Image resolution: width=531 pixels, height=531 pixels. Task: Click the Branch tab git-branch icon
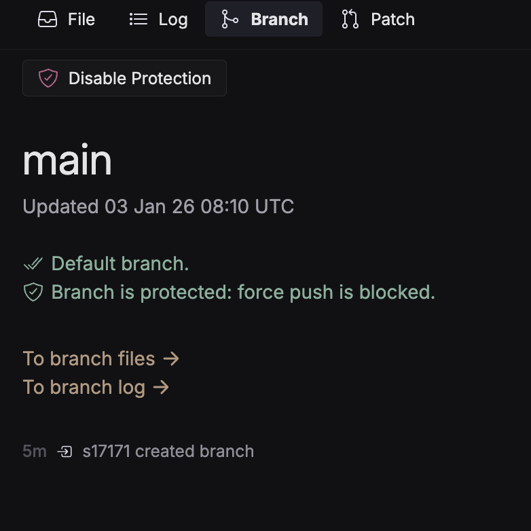point(230,19)
